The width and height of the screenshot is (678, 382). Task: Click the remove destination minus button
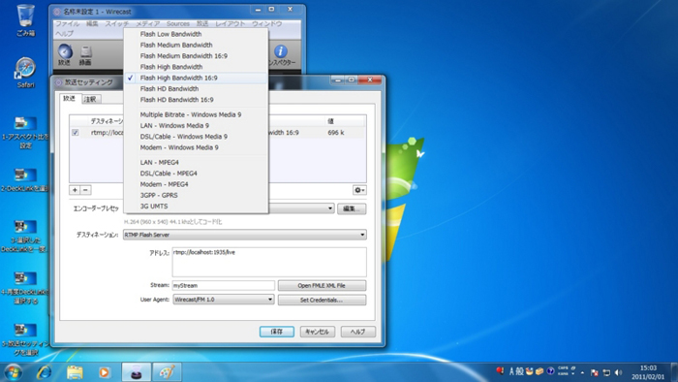click(85, 190)
